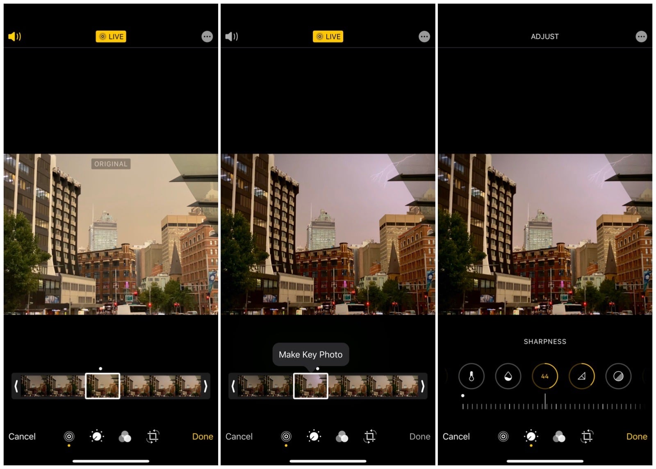
Task: Mute the Live Photo sound
Action: [x=14, y=36]
